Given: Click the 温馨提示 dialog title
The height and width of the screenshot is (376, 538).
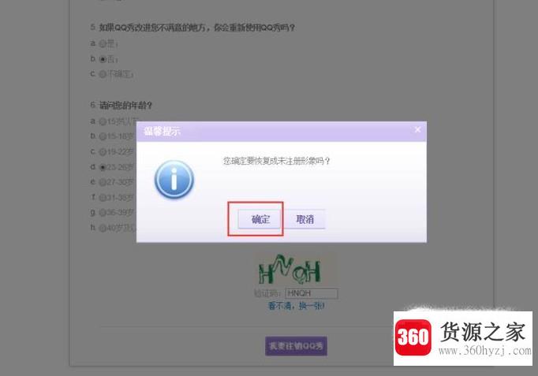Looking at the screenshot, I should [162, 131].
